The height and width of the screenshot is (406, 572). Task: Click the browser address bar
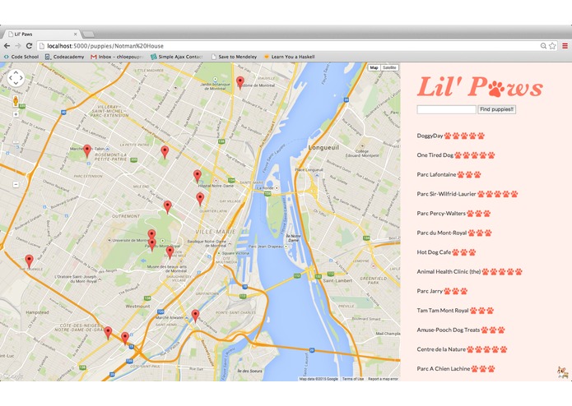[x=288, y=46]
